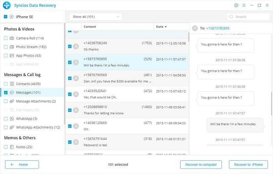
Task: Select the Notes (25) category
Action: [x=23, y=147]
